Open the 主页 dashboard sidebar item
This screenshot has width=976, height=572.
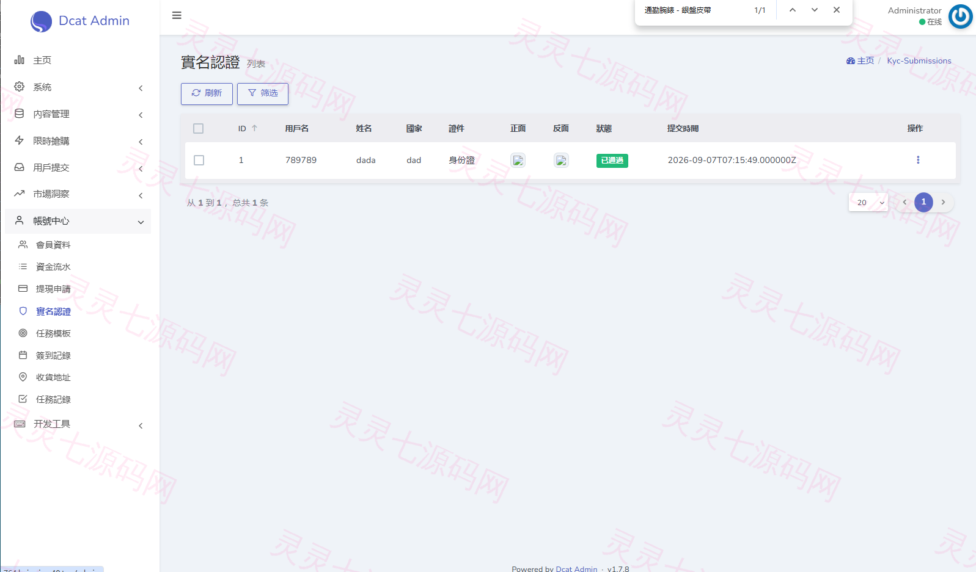[x=78, y=60]
